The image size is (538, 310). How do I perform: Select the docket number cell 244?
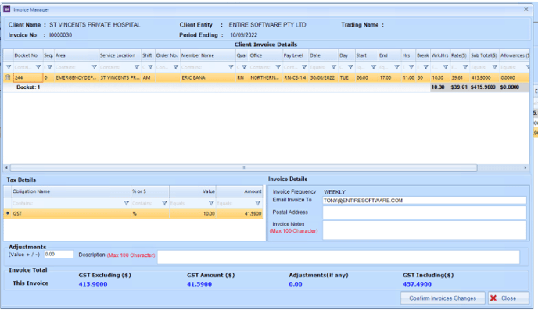point(28,78)
